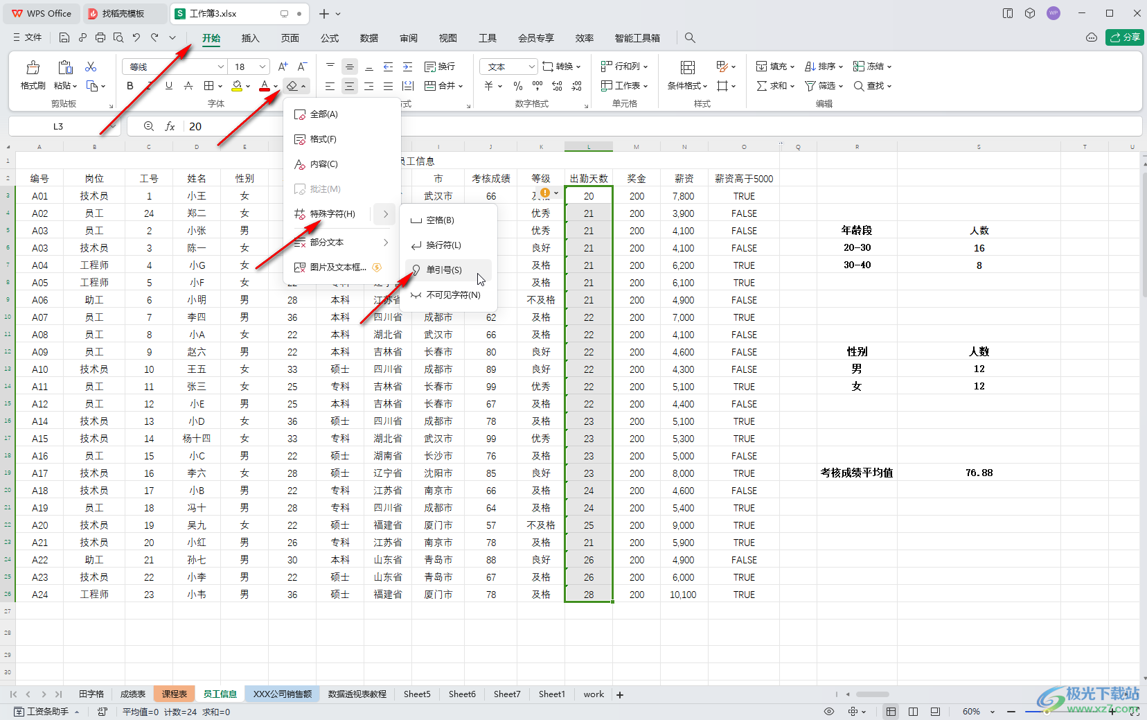
Task: Click the Sort (排序) button
Action: coord(824,67)
